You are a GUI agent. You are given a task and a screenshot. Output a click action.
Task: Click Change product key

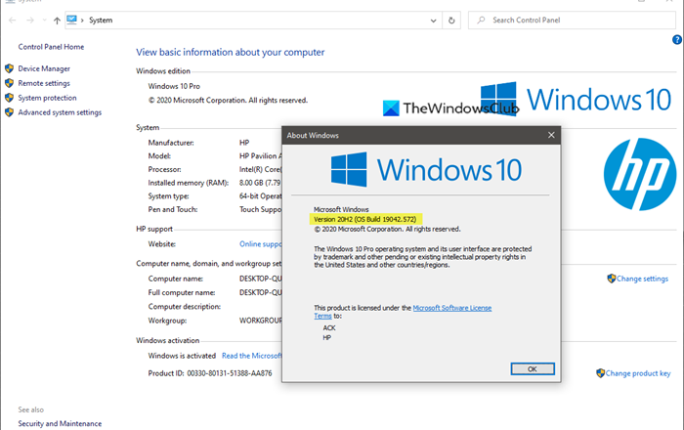click(638, 373)
